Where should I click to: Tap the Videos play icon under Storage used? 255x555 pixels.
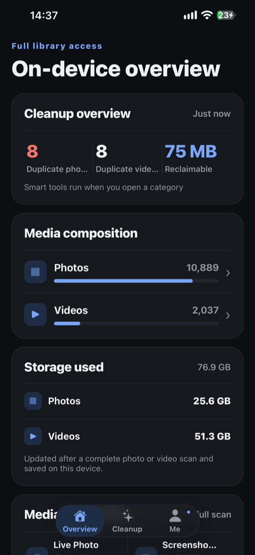[33, 436]
